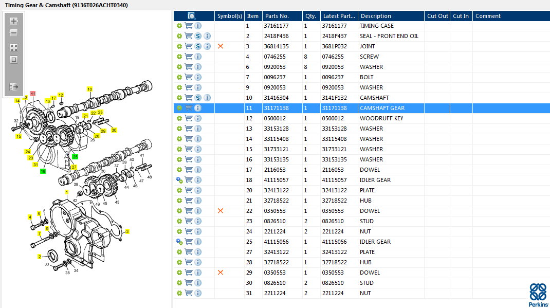Screen dimensions: 550x308
Task: Open info for SEAL - FRONT END OIL
Action: pyautogui.click(x=207, y=36)
